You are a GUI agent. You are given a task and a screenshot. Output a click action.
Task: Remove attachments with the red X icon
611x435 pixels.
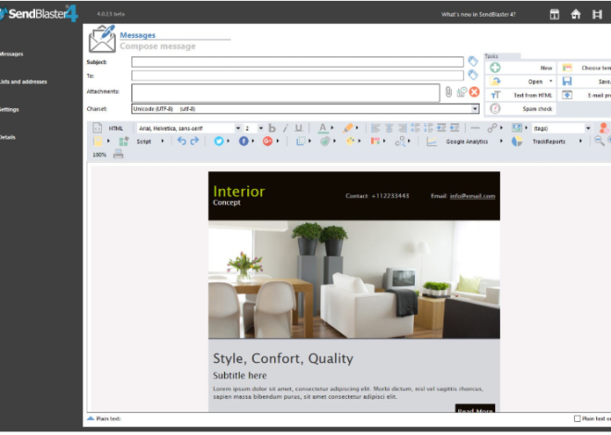pos(474,92)
